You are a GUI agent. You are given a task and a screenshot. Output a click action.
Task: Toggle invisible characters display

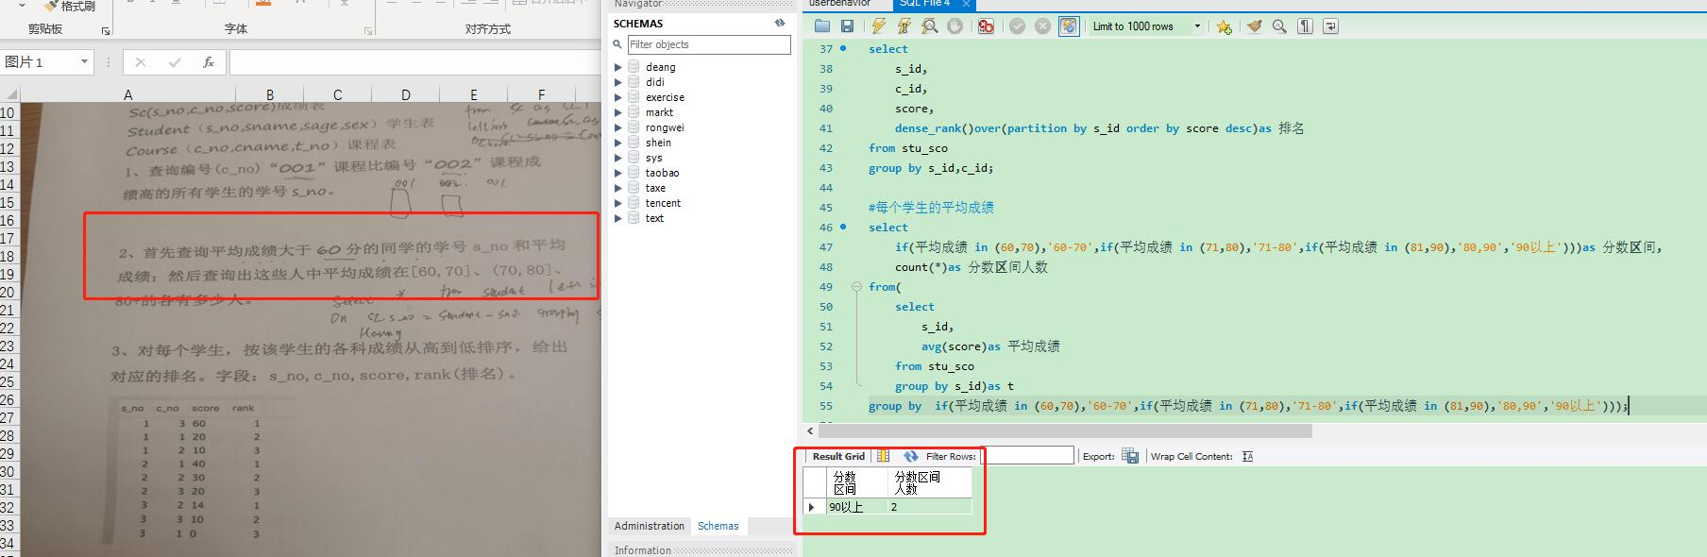coord(1305,26)
